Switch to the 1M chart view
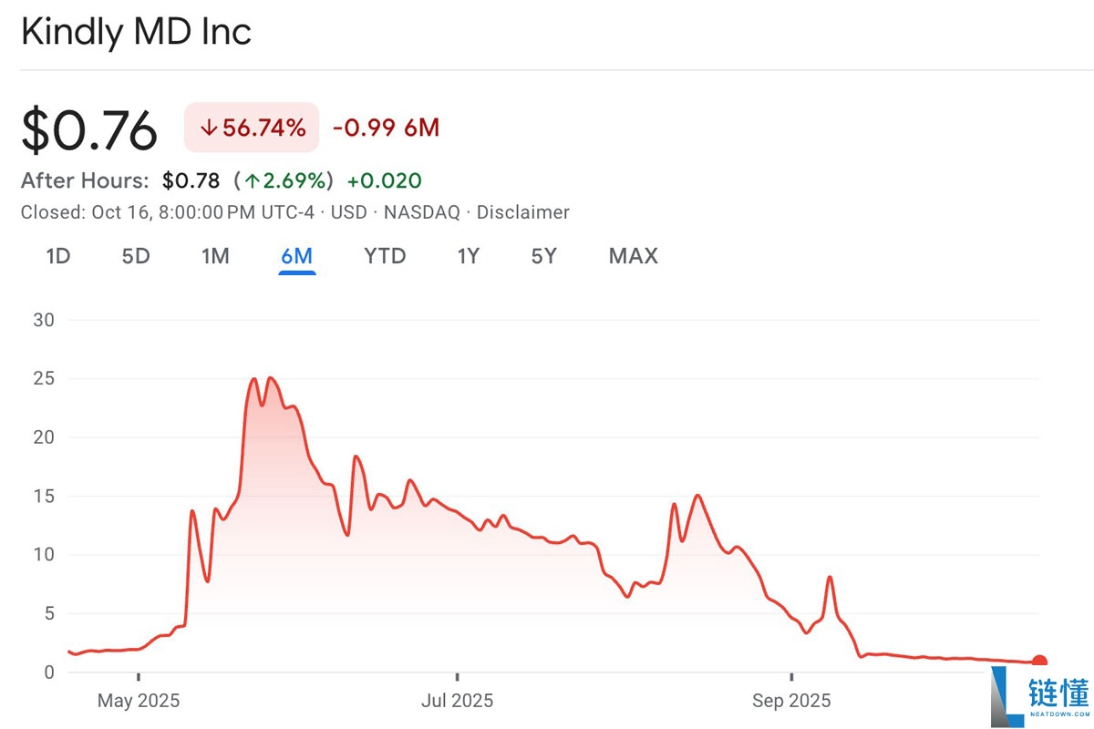 [x=215, y=256]
